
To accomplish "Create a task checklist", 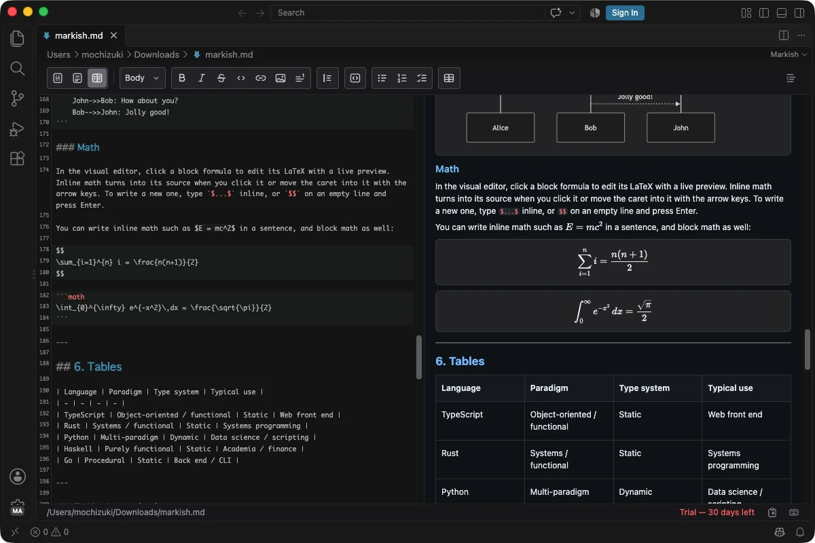I will point(422,78).
